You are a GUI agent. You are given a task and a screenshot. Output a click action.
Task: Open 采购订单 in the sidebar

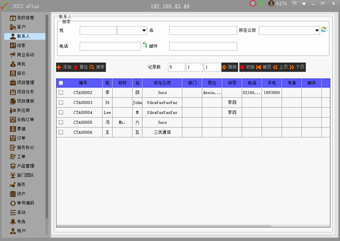[x=22, y=120]
